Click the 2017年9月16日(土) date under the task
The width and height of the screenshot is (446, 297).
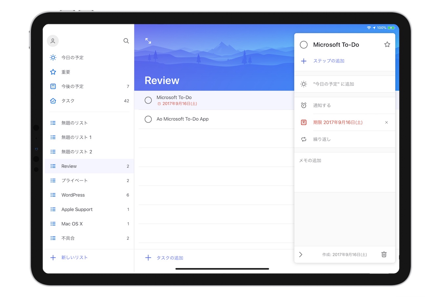180,104
